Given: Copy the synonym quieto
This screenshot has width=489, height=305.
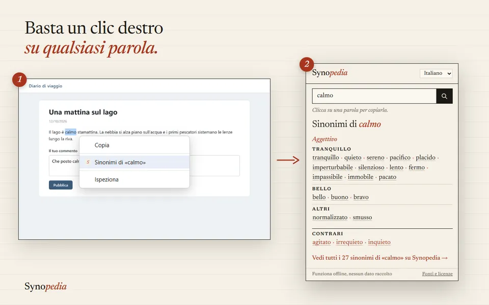Looking at the screenshot, I should point(352,158).
